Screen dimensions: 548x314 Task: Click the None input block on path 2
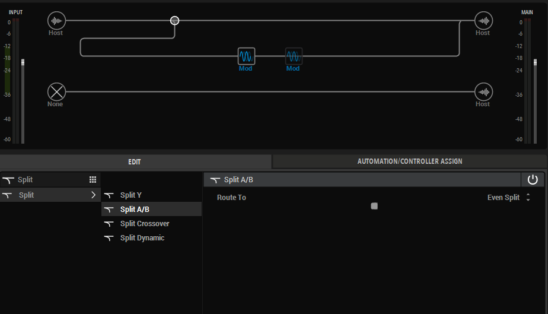pyautogui.click(x=56, y=92)
